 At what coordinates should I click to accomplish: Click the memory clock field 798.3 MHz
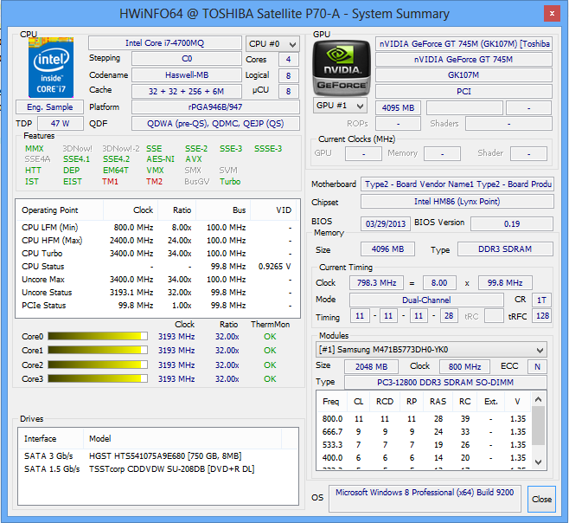tap(376, 283)
